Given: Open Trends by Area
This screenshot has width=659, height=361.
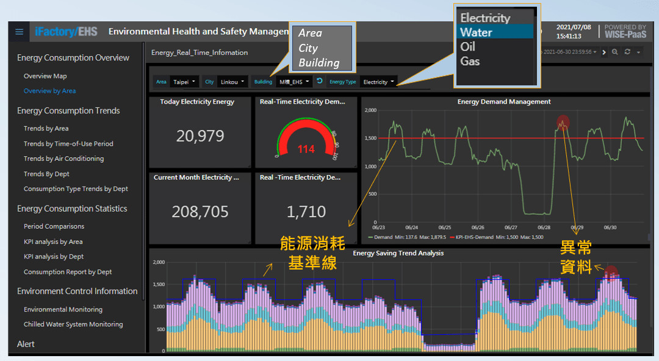Looking at the screenshot, I should click(46, 129).
